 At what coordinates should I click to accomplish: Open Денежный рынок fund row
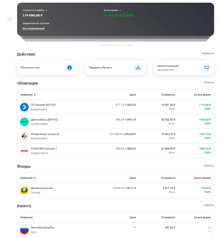(x=116, y=190)
